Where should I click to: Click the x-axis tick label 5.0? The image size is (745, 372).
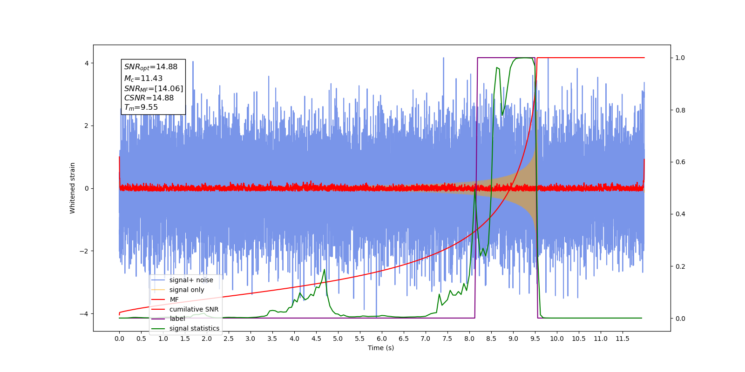(x=338, y=339)
